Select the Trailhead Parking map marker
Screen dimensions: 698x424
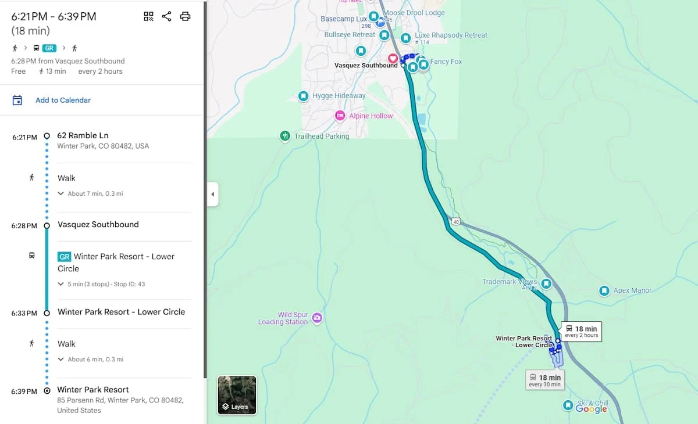(x=285, y=136)
